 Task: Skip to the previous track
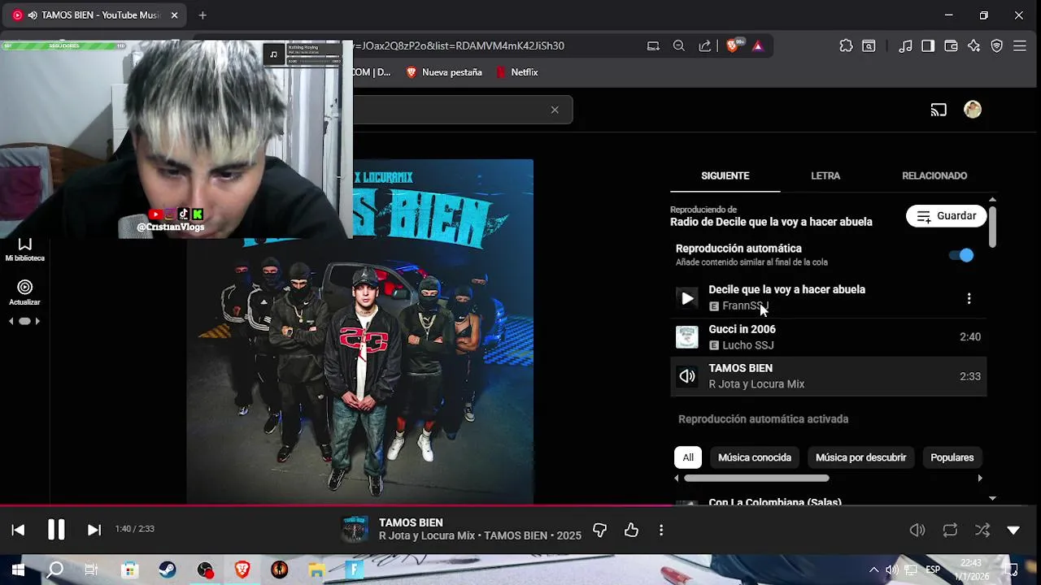coord(18,530)
